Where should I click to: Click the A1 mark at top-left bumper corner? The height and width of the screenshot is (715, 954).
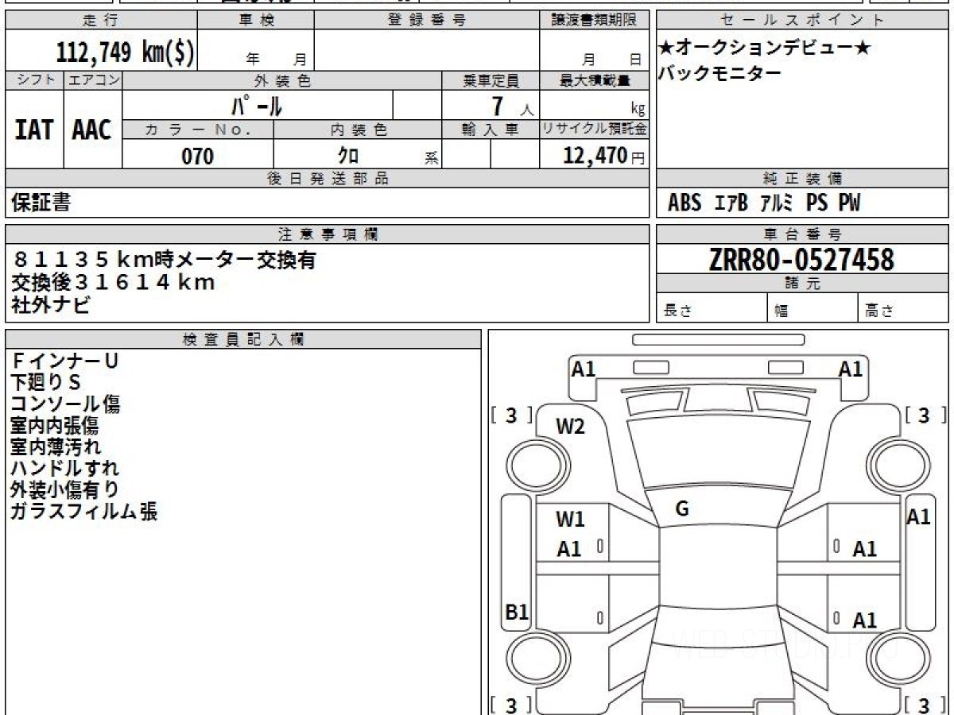tap(584, 369)
